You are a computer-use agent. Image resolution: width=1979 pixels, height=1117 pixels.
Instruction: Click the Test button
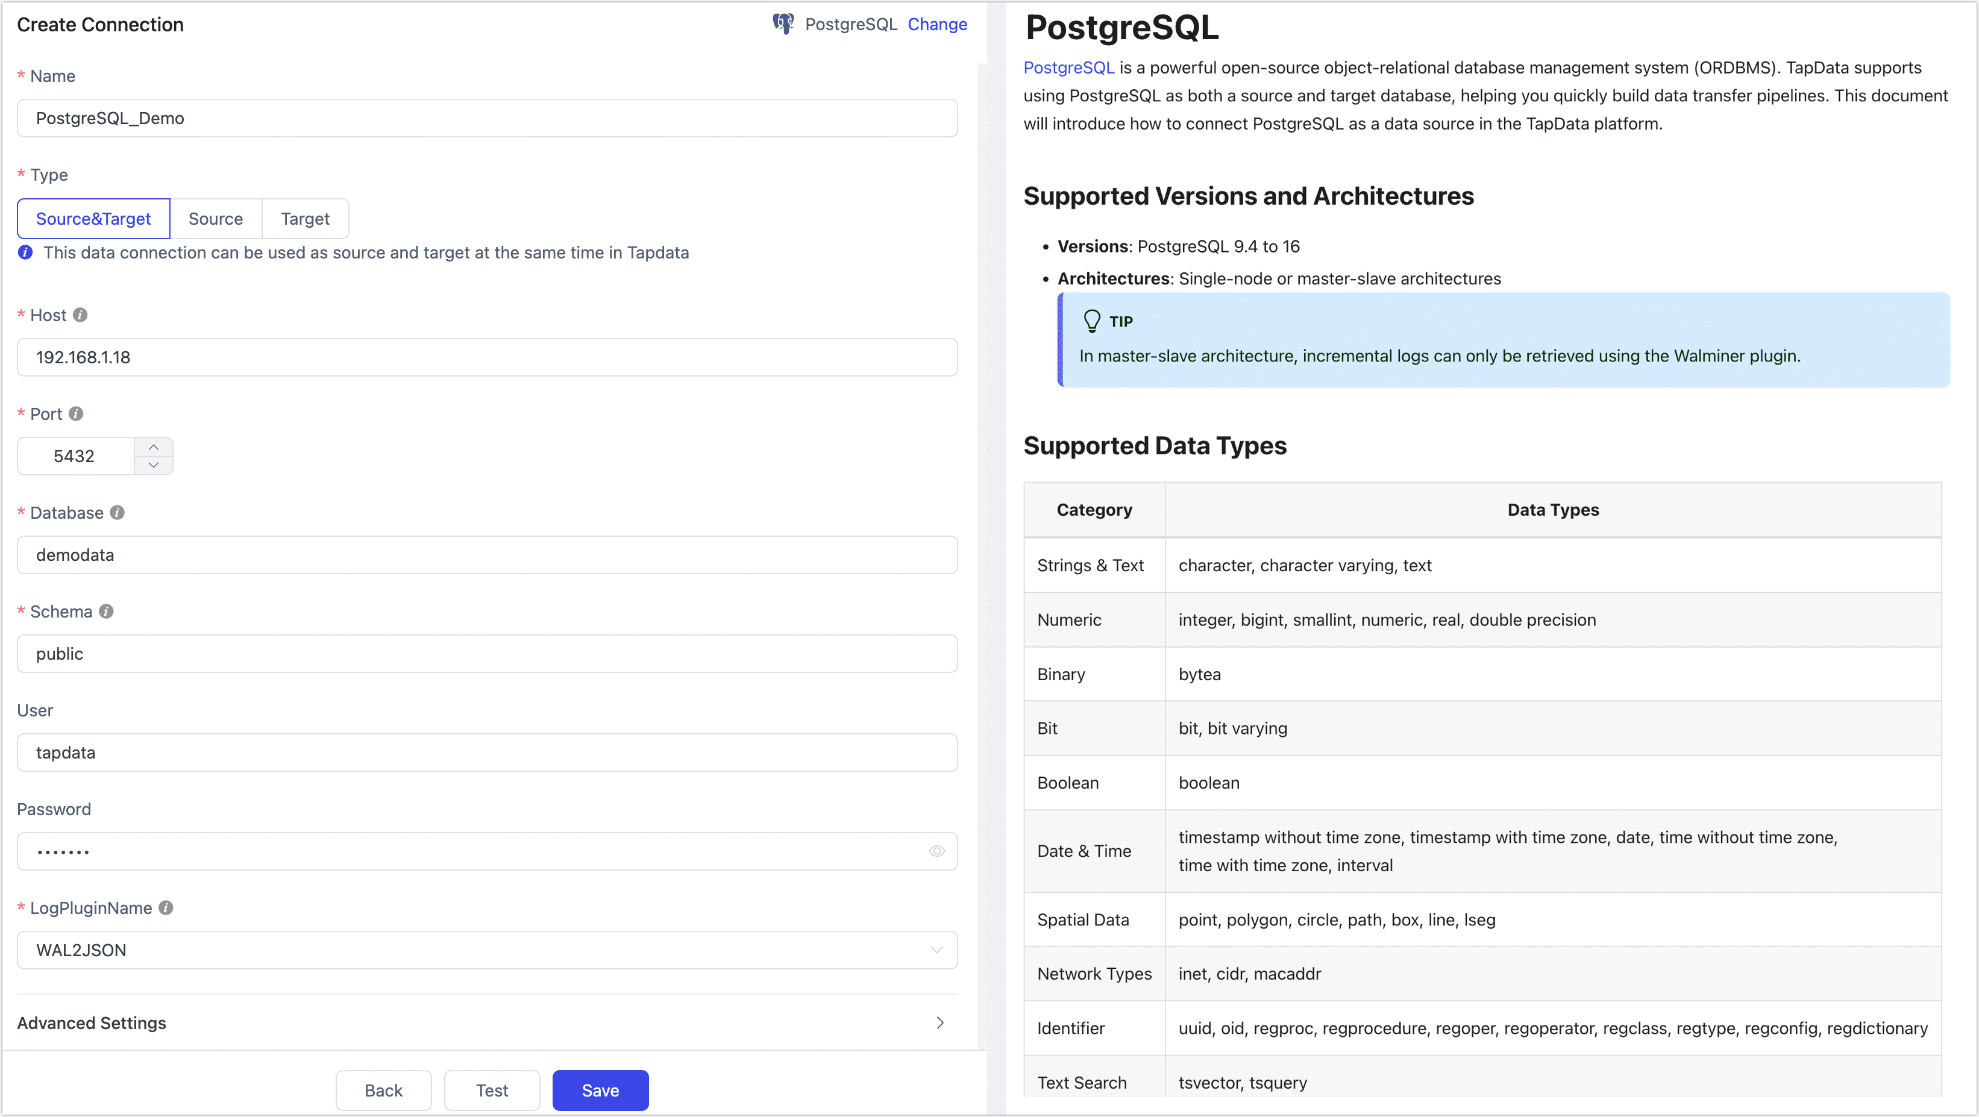pyautogui.click(x=492, y=1090)
